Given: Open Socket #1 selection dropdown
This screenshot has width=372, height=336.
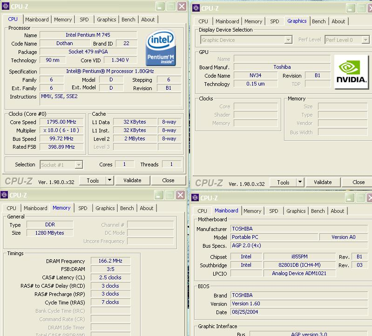Looking at the screenshot, I should 79,165.
